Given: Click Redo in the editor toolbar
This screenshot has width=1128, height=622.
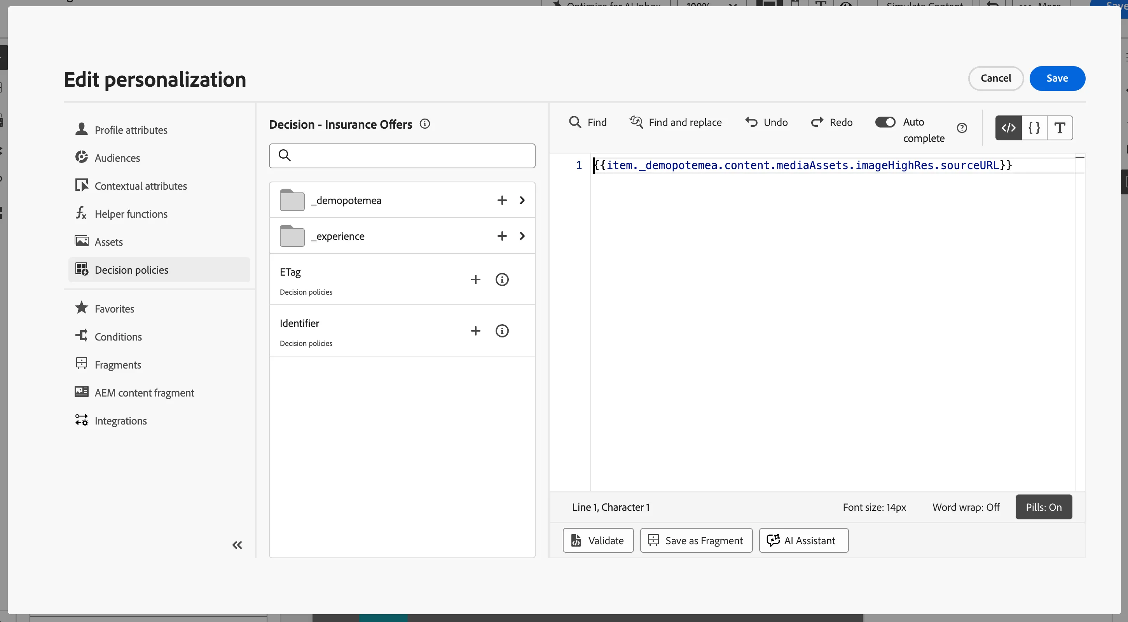Looking at the screenshot, I should tap(831, 122).
